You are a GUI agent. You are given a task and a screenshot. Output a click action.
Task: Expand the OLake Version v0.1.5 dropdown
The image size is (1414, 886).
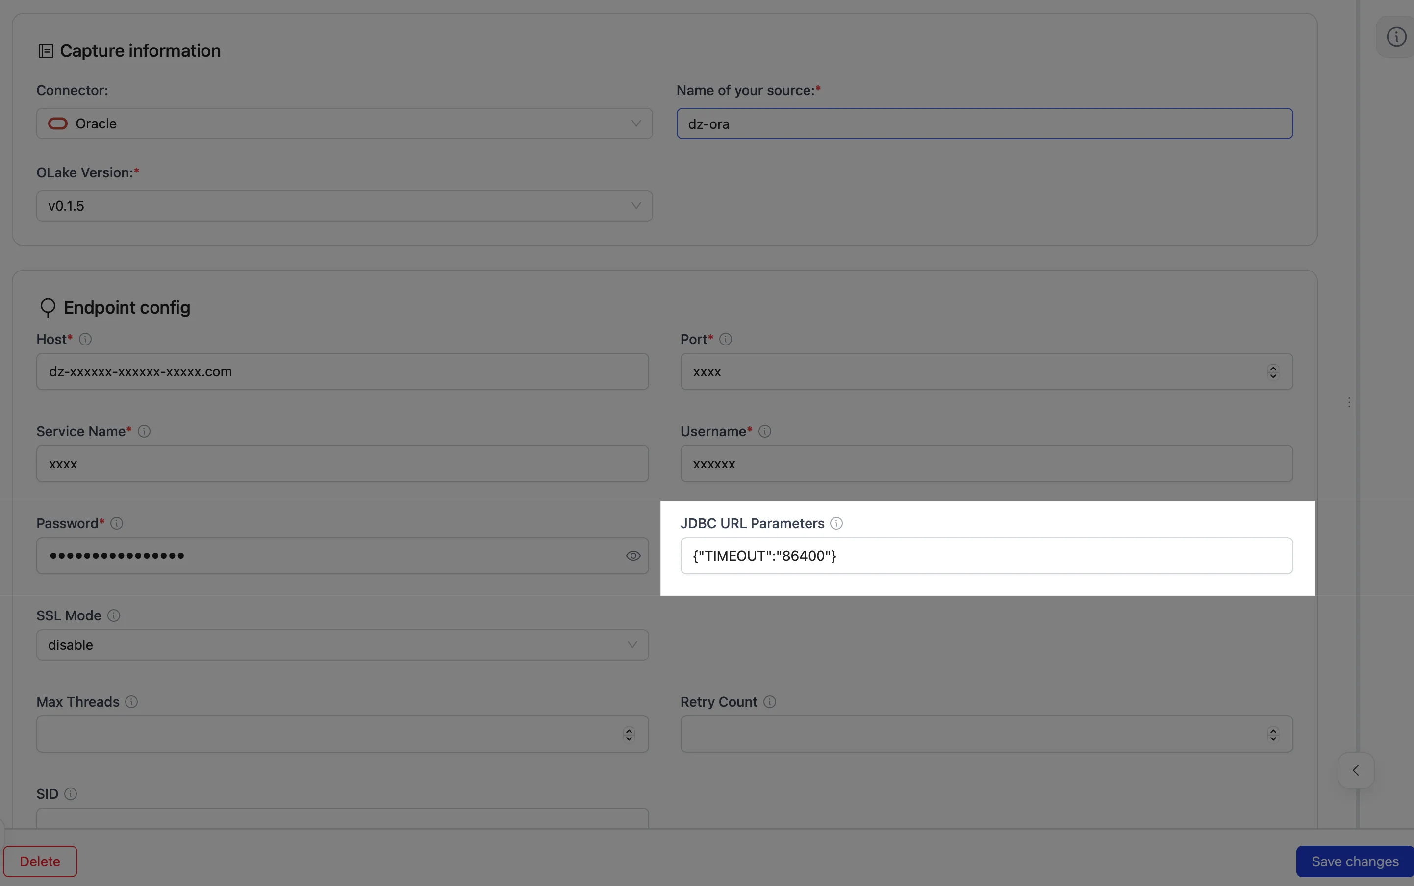pyautogui.click(x=344, y=206)
